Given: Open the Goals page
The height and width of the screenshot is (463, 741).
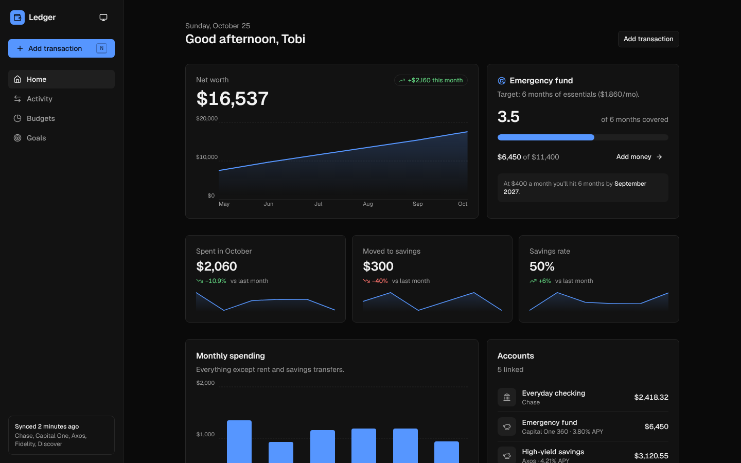Looking at the screenshot, I should [61, 138].
